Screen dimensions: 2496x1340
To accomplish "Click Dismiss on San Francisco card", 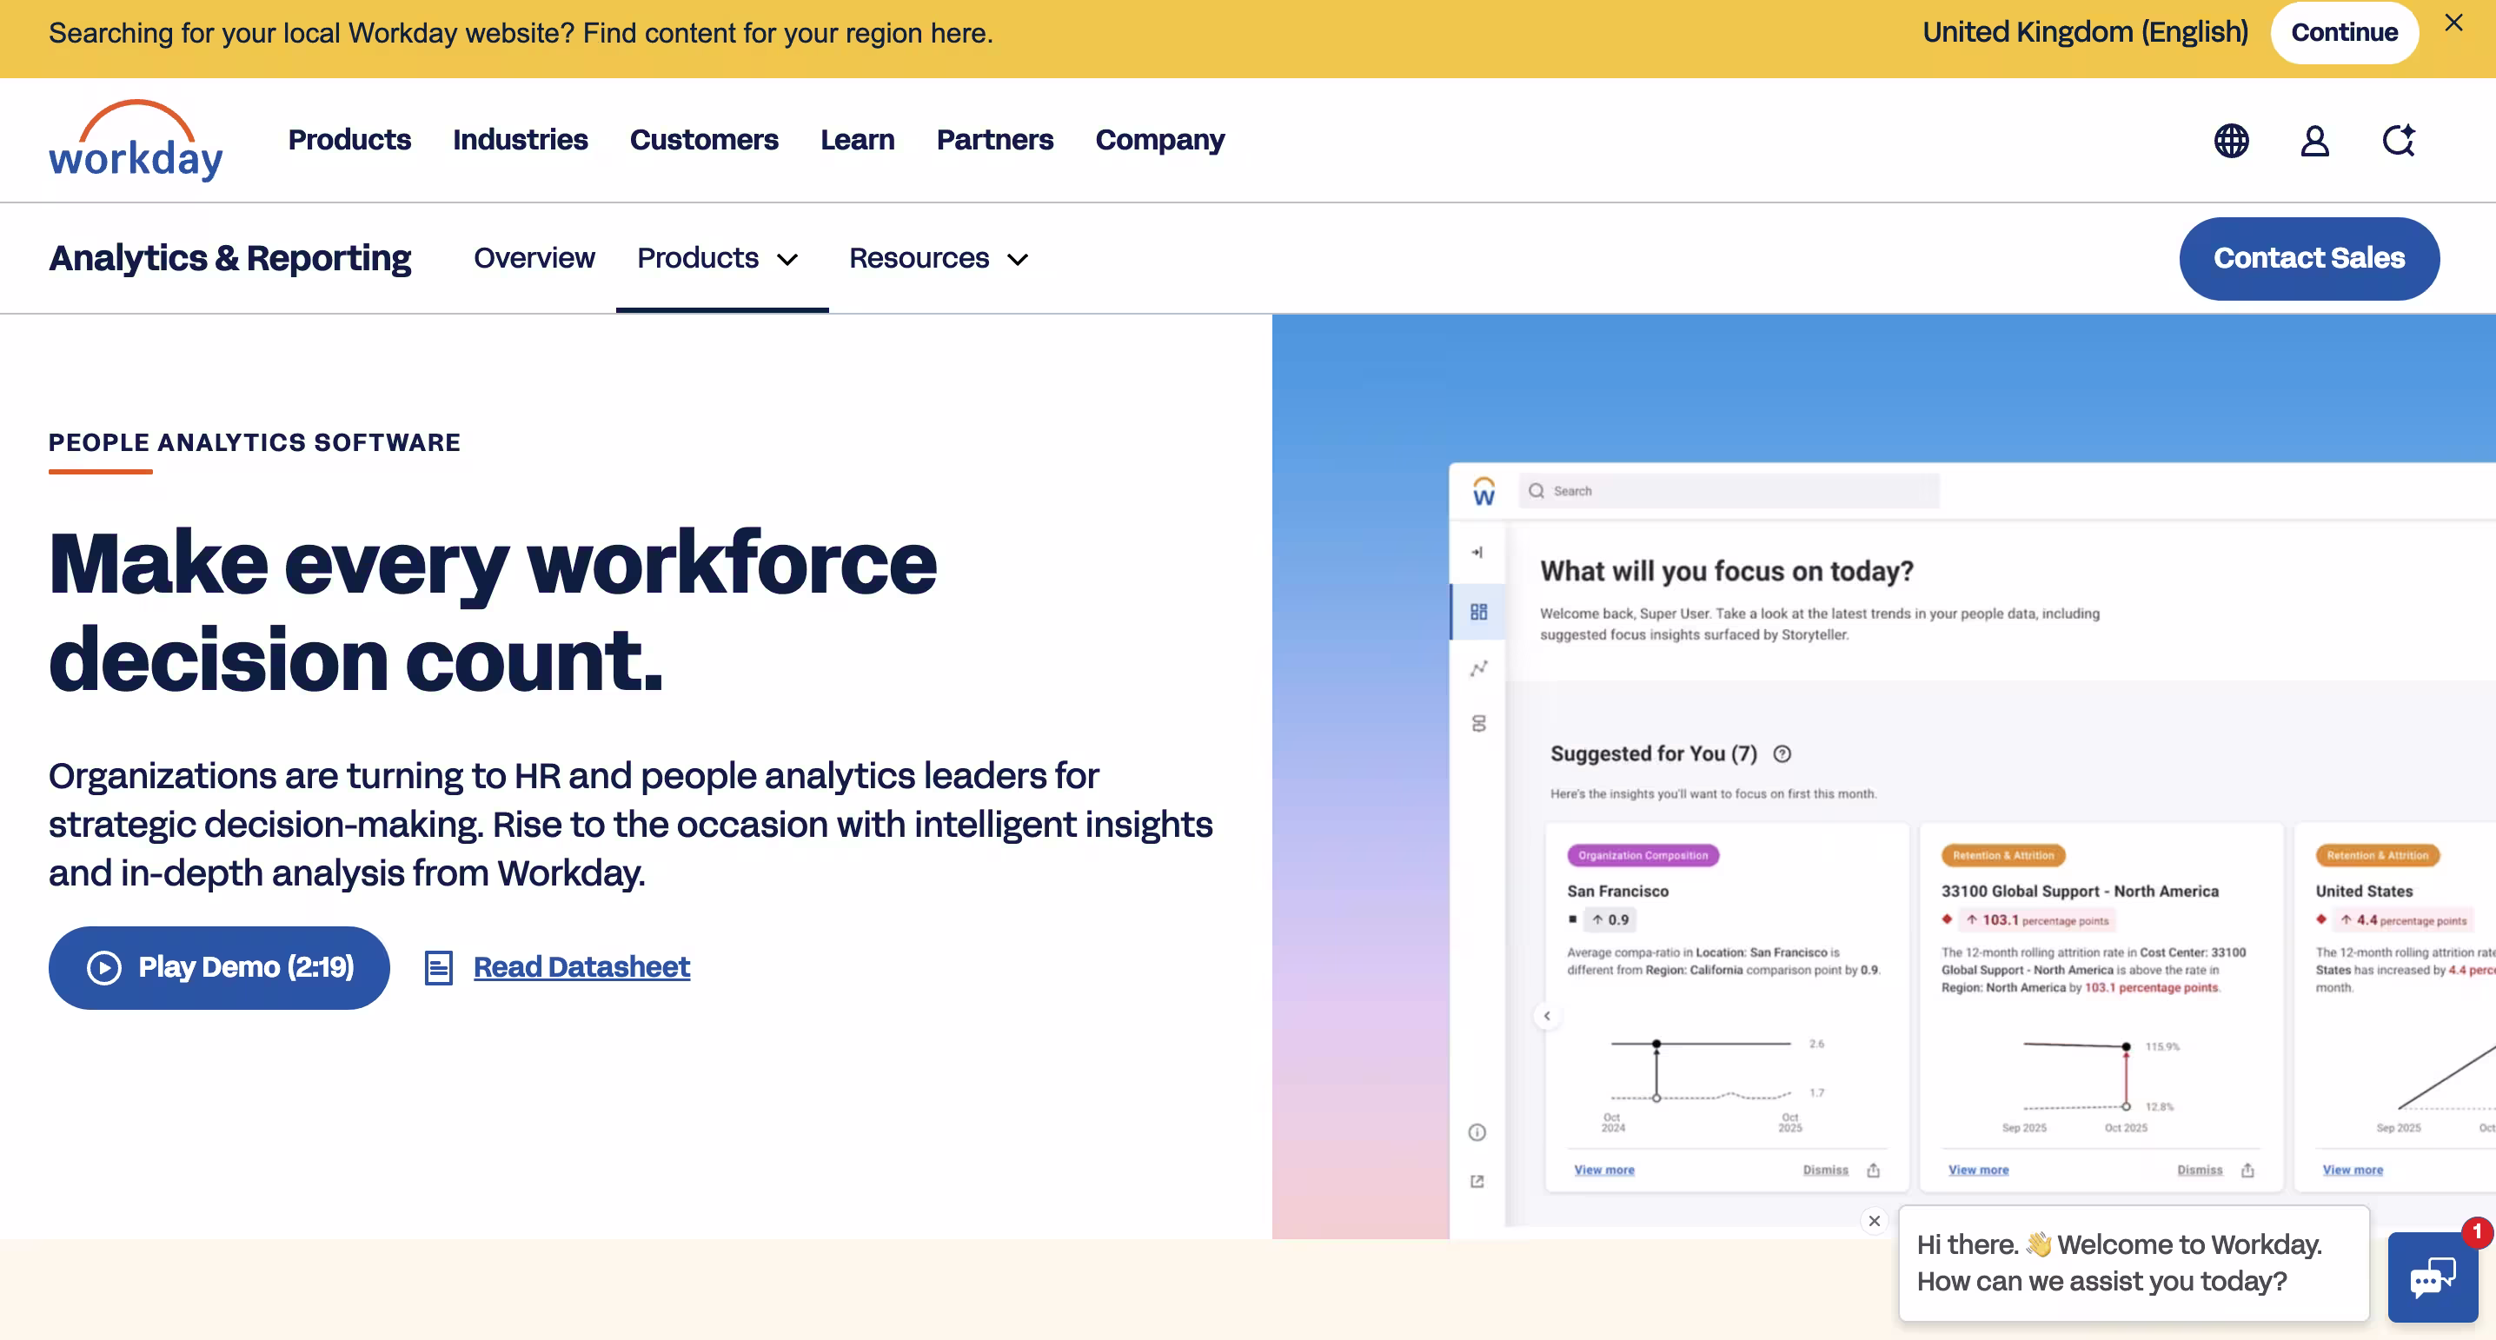I will [x=1825, y=1170].
